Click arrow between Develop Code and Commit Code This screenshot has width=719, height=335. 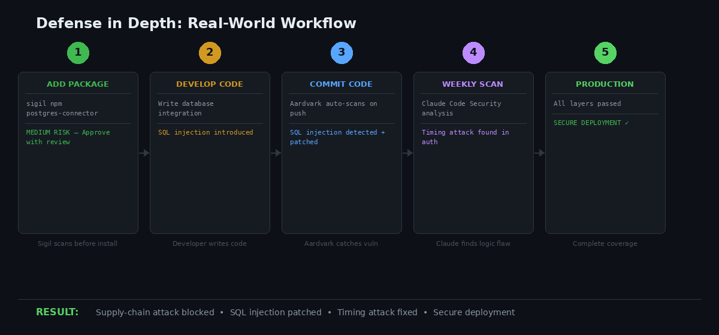276,153
